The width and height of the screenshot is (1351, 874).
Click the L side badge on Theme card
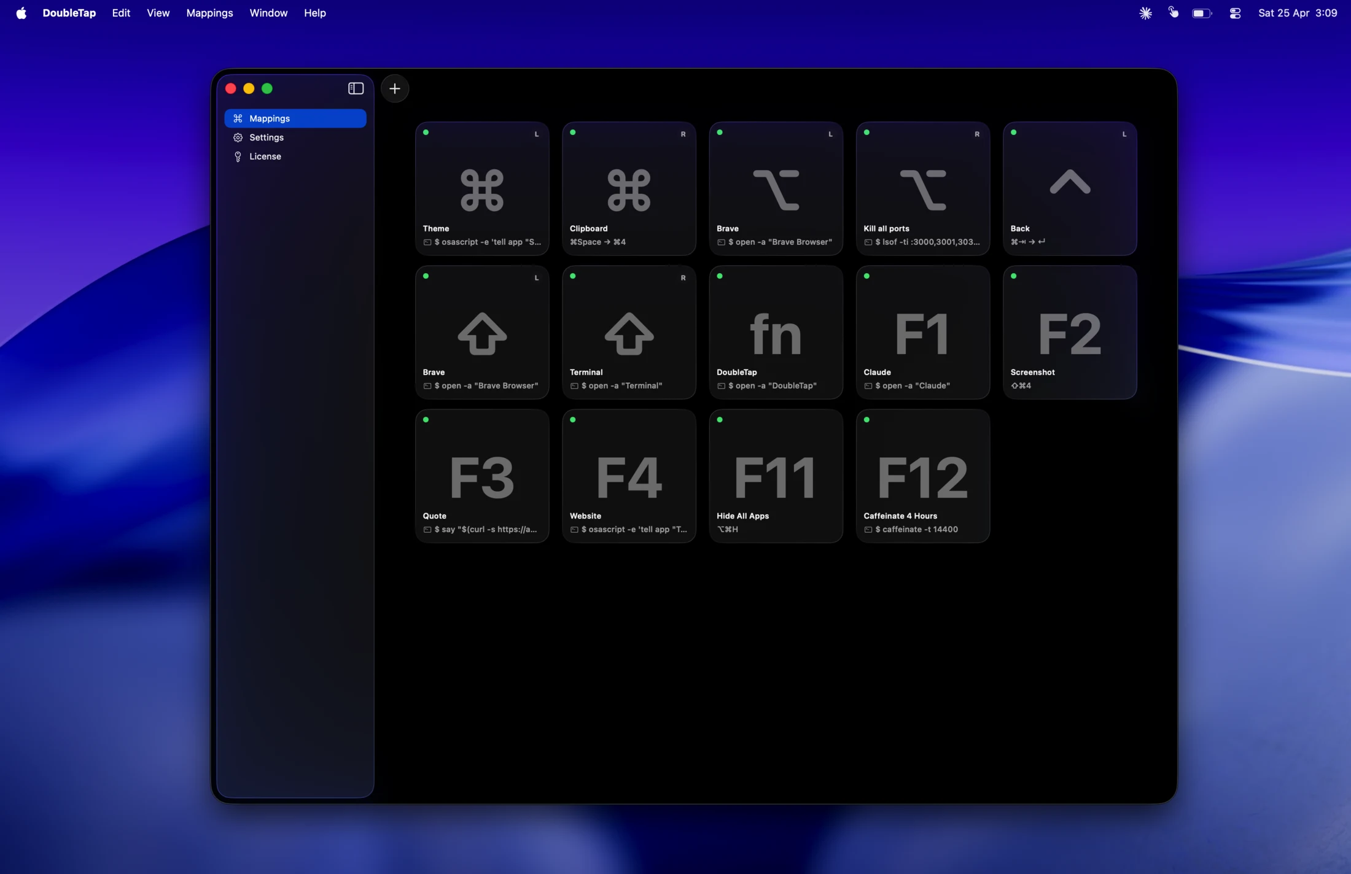536,134
